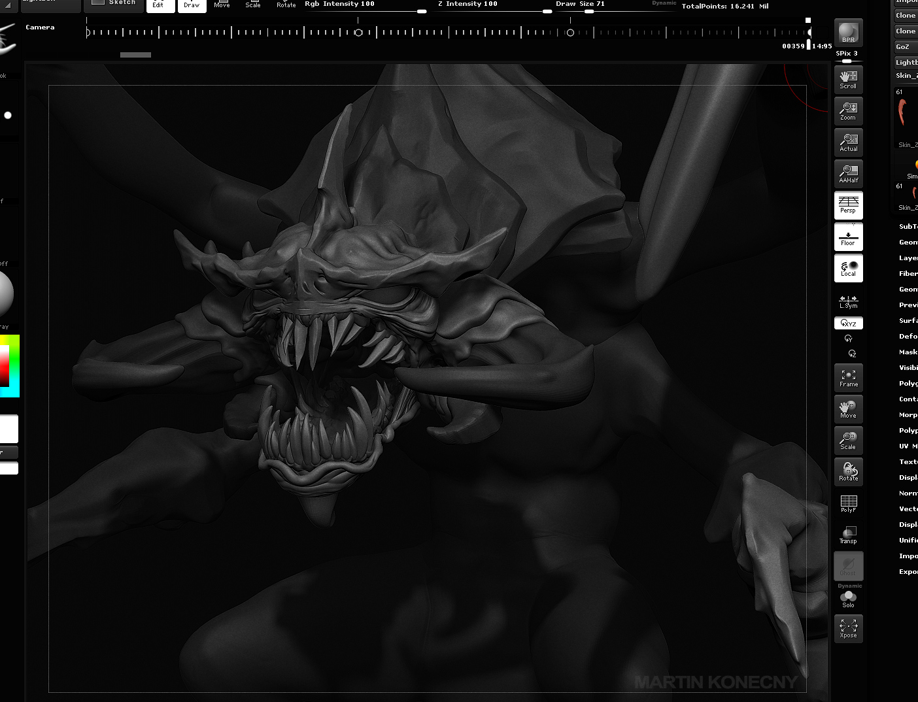Image resolution: width=918 pixels, height=702 pixels.
Task: Click the first Camera timeline keyframe circle
Action: 358,32
